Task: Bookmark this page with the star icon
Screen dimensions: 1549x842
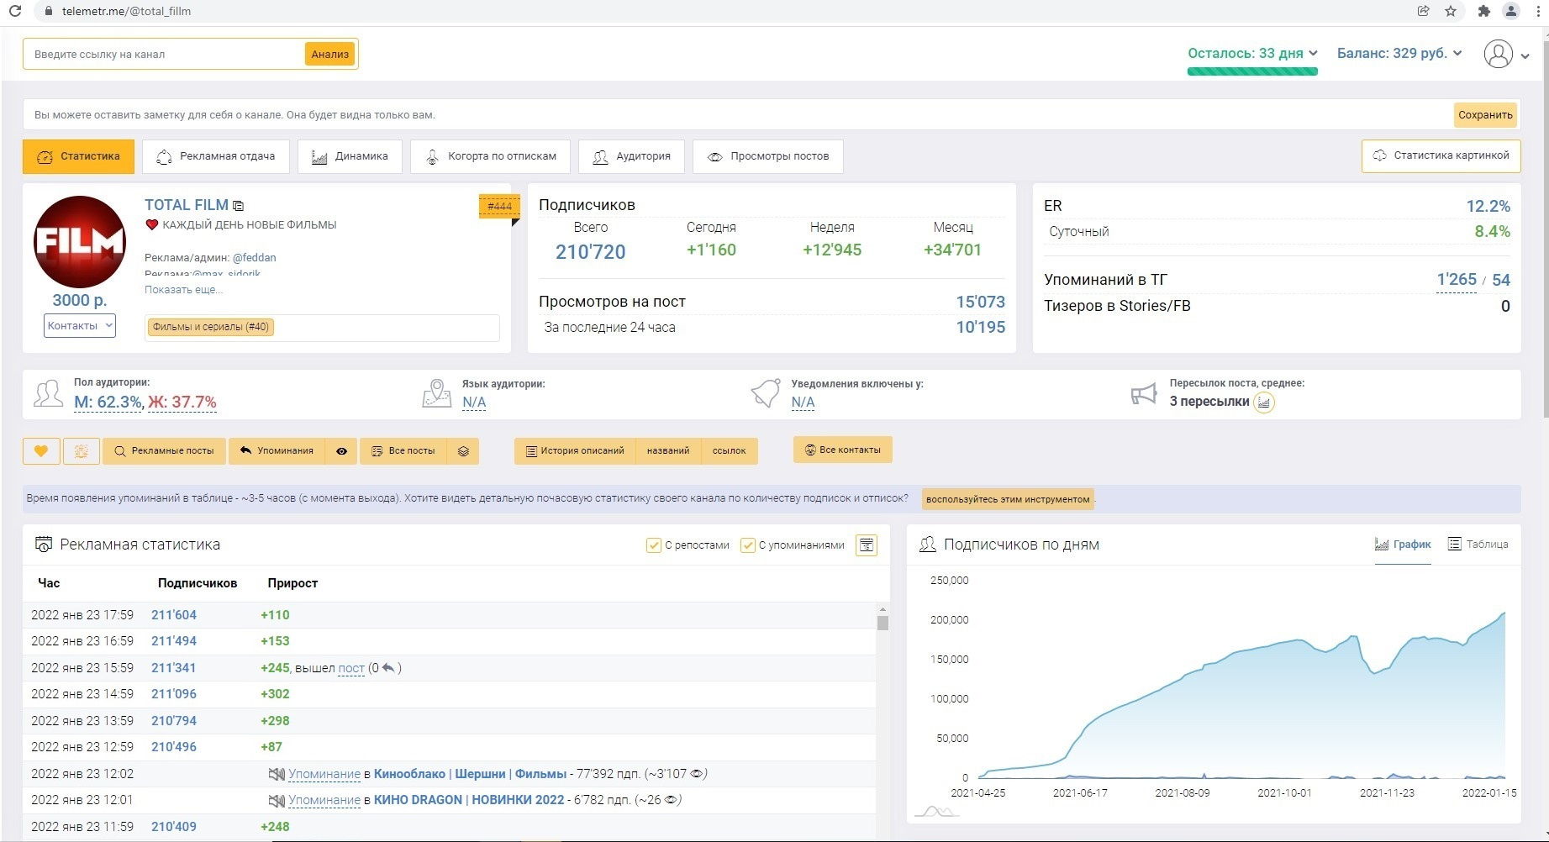Action: [1451, 11]
